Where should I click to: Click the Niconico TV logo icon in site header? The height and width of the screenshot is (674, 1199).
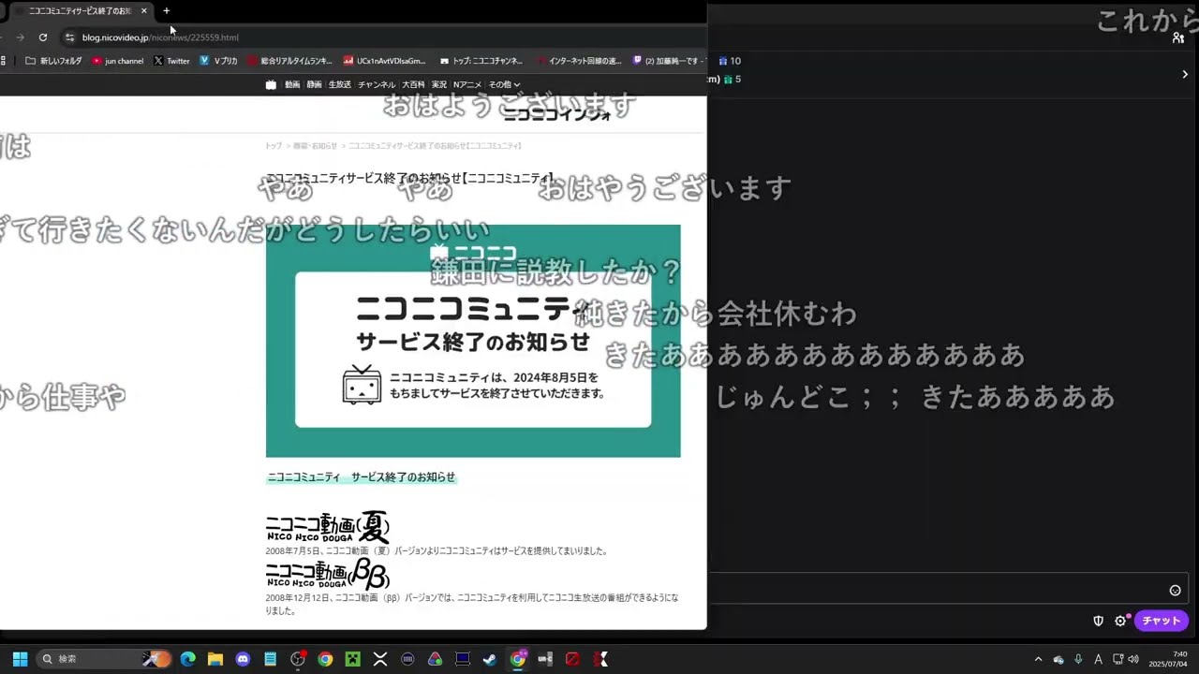(271, 84)
